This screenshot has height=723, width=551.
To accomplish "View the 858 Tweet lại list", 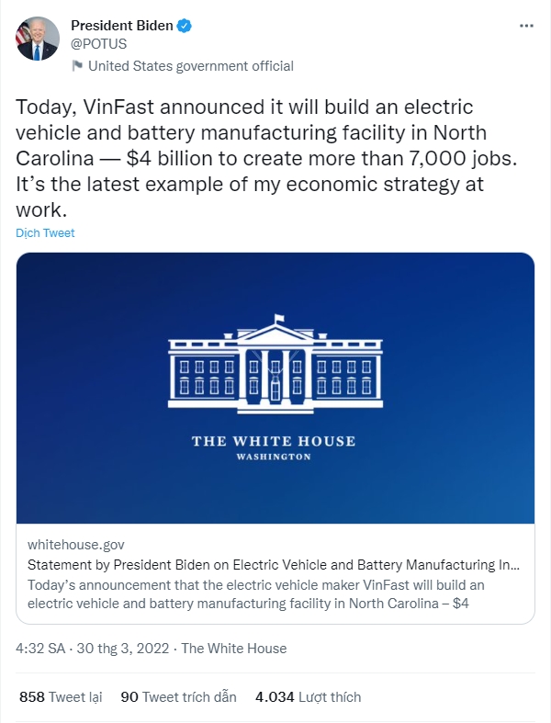I will tap(61, 697).
